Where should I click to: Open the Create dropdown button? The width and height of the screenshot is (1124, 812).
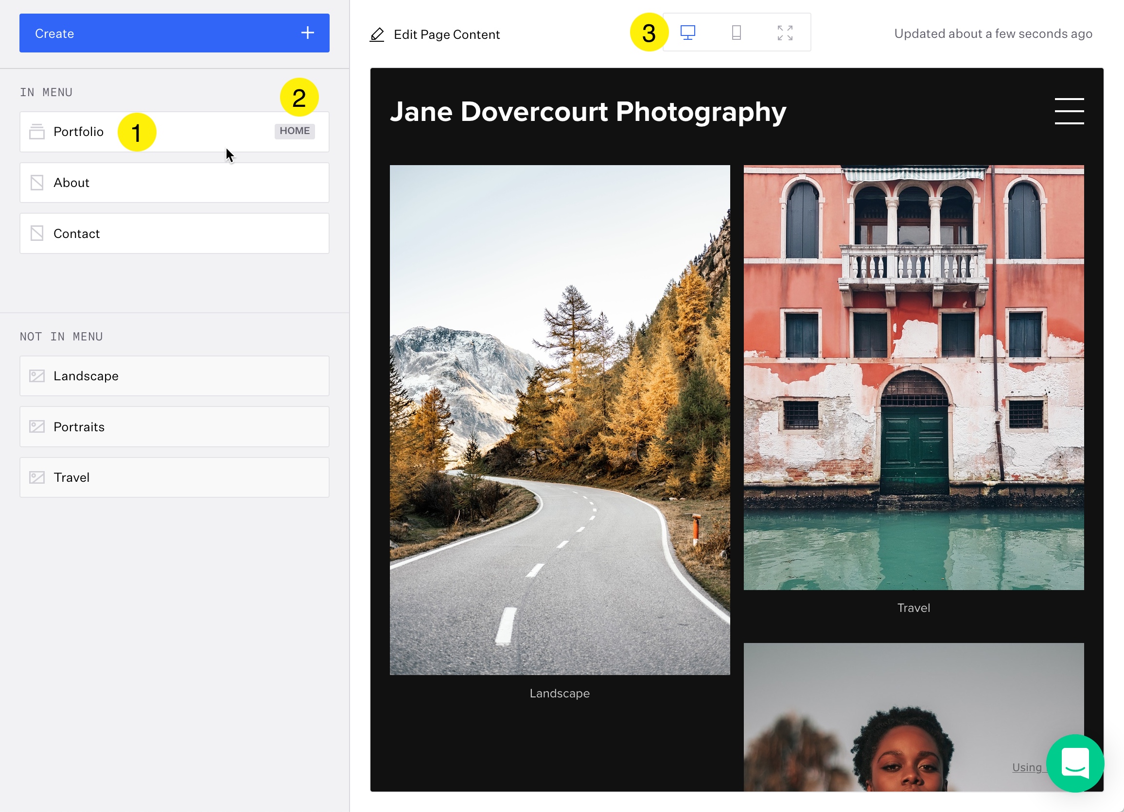click(x=174, y=33)
